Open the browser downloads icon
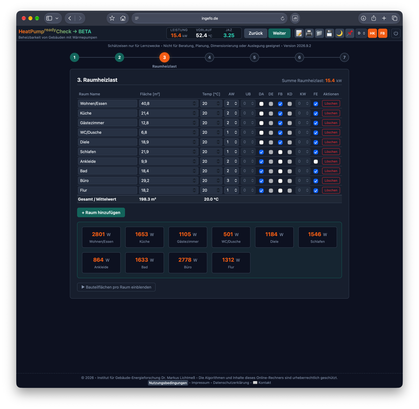Image resolution: width=419 pixels, height=409 pixels. pyautogui.click(x=363, y=18)
